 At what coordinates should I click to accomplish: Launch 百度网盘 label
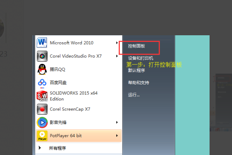point(58,83)
